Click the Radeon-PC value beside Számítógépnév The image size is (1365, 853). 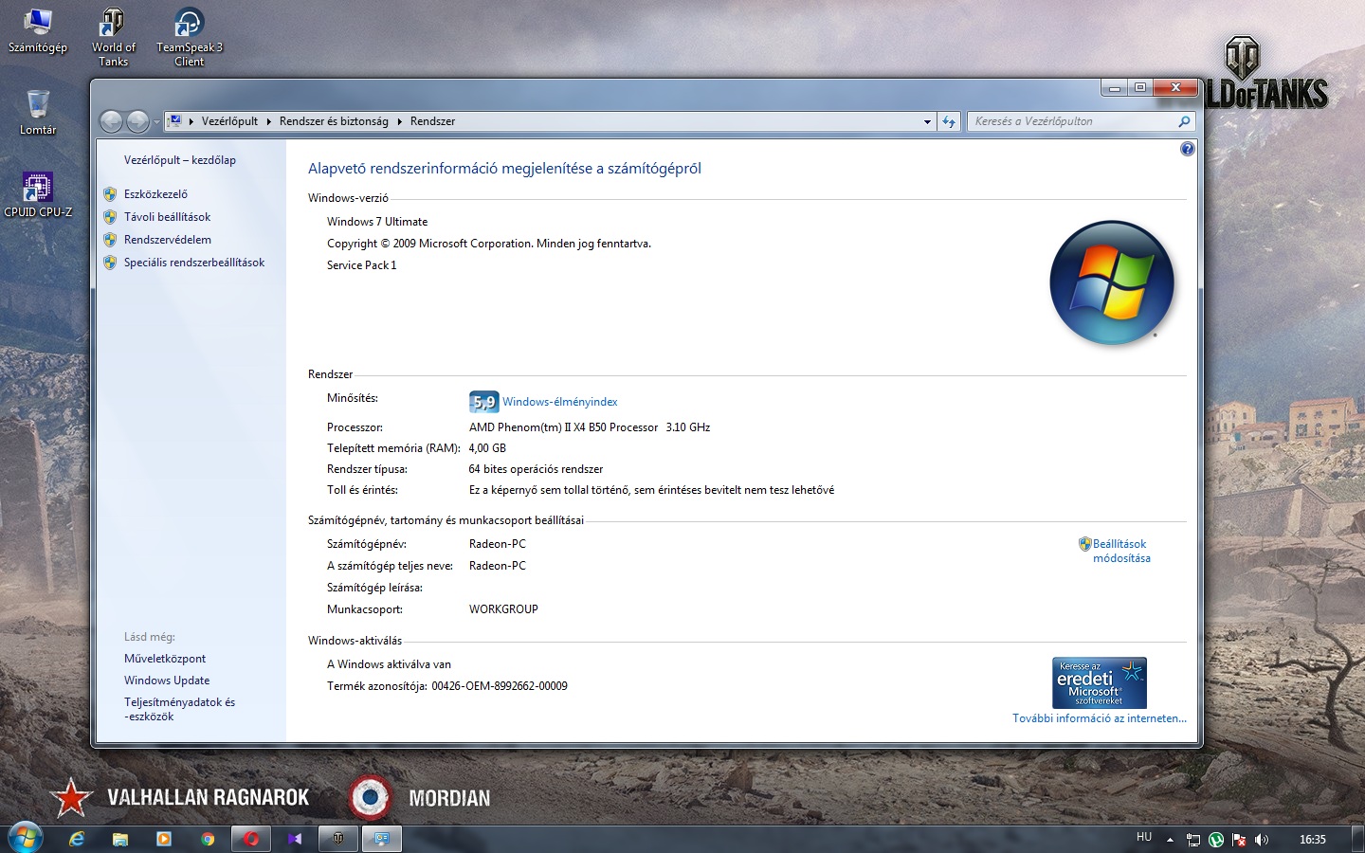pos(498,544)
